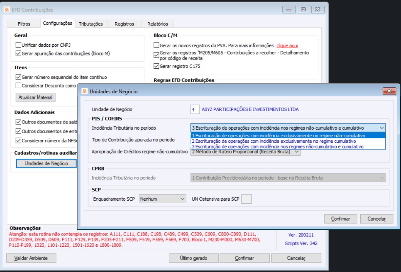
Task: Click the UN Ostensiva para SCP field
Action: tap(247, 199)
